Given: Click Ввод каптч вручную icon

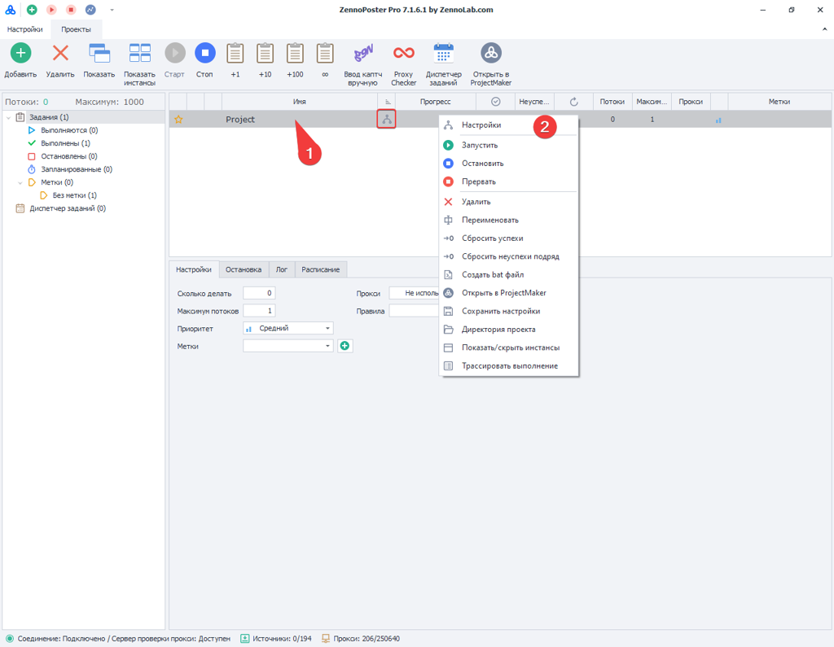Looking at the screenshot, I should pyautogui.click(x=362, y=54).
